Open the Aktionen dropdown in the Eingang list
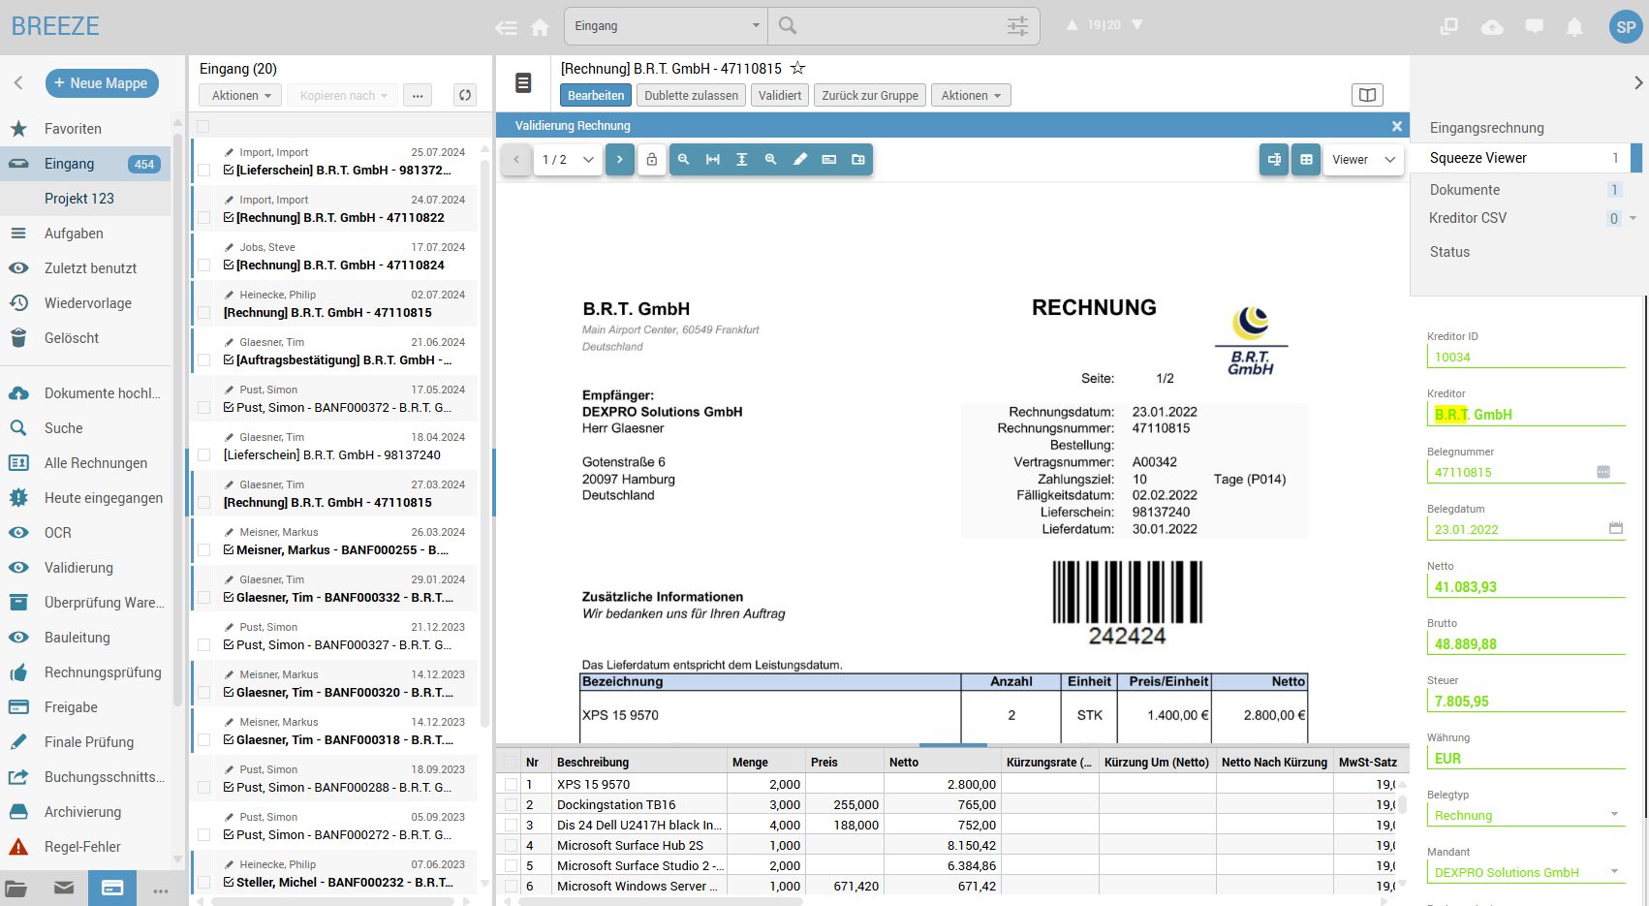Screen dimensions: 1649x906 click(240, 95)
